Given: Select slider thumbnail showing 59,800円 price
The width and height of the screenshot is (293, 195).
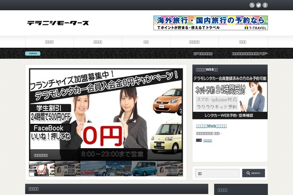Looking at the screenshot, I should [x=67, y=169].
